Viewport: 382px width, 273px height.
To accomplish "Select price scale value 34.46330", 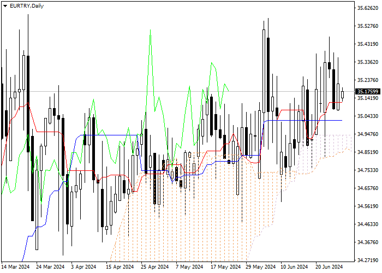I will click(368, 224).
